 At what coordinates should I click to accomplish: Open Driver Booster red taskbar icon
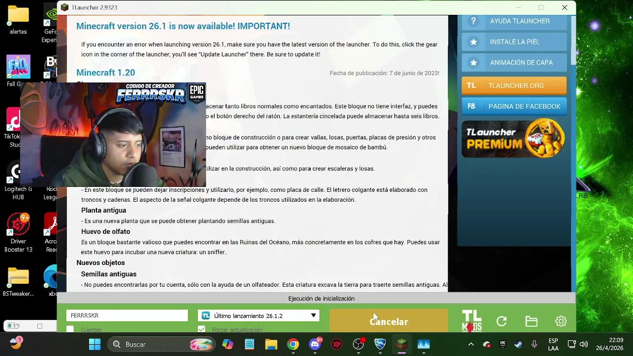(337, 344)
